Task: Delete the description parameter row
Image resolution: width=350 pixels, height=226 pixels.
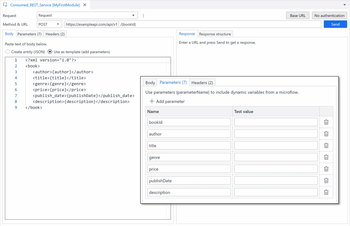Action: pyautogui.click(x=326, y=192)
